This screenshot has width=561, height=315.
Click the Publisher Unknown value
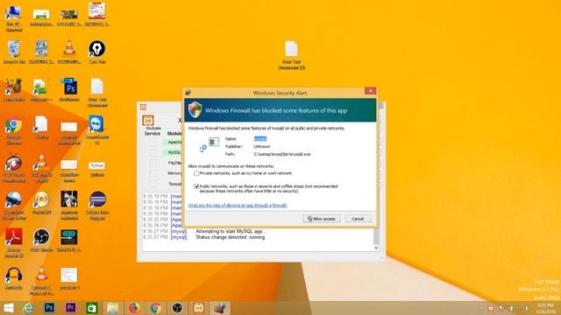coord(262,146)
